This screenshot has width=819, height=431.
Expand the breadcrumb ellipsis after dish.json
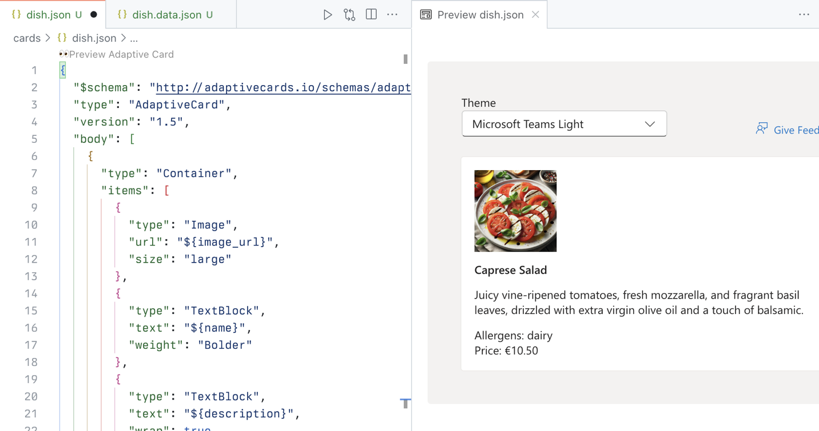tap(132, 38)
